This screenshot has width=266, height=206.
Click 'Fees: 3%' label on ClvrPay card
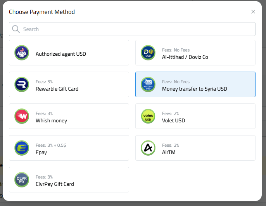pyautogui.click(x=44, y=177)
